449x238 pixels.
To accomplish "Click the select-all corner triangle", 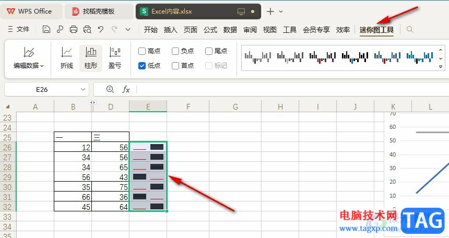I will click(x=8, y=106).
